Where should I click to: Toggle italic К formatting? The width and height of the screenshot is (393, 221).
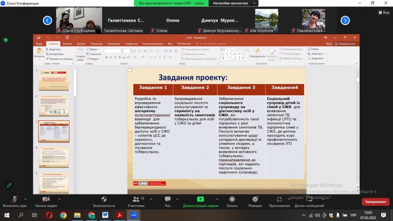click(x=111, y=57)
